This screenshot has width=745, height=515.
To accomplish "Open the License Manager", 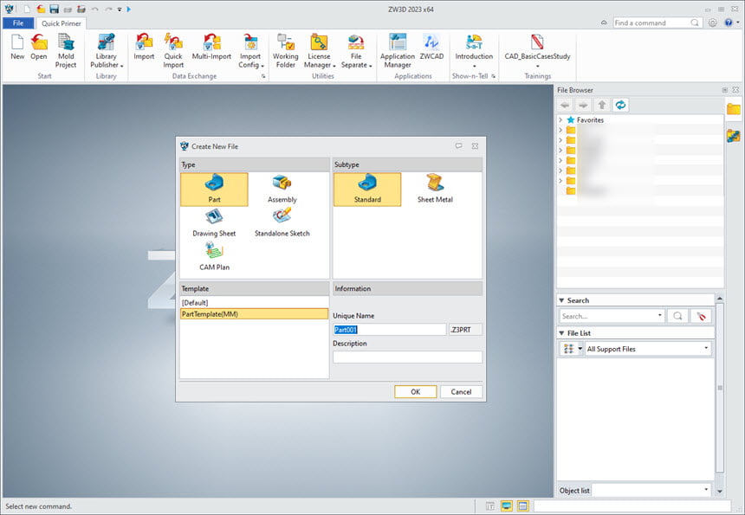I will 320,51.
